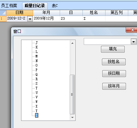Select tree item M
Screen dimensions: 137x128
(37, 56)
